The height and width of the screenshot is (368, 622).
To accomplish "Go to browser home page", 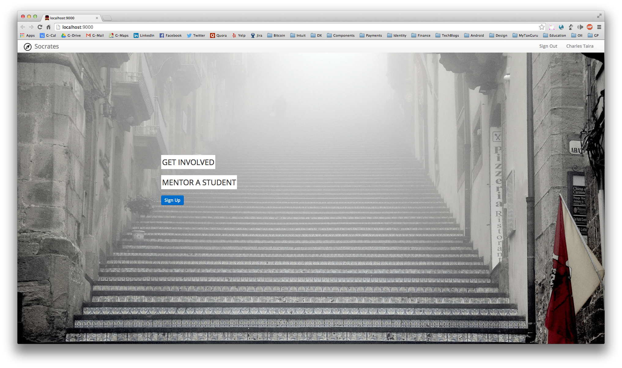I will (x=48, y=27).
